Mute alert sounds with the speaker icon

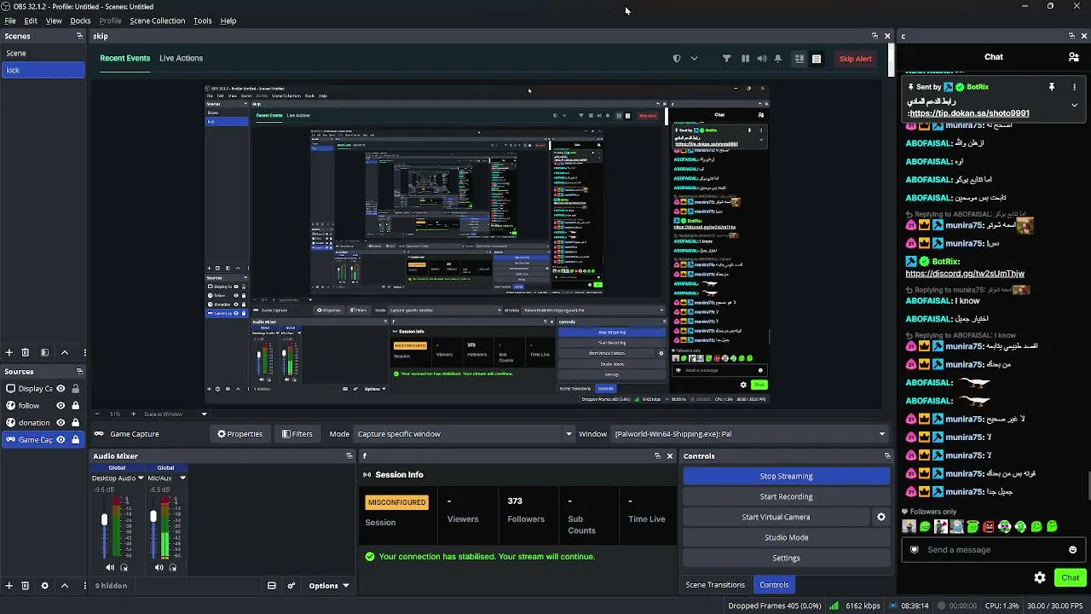(761, 59)
